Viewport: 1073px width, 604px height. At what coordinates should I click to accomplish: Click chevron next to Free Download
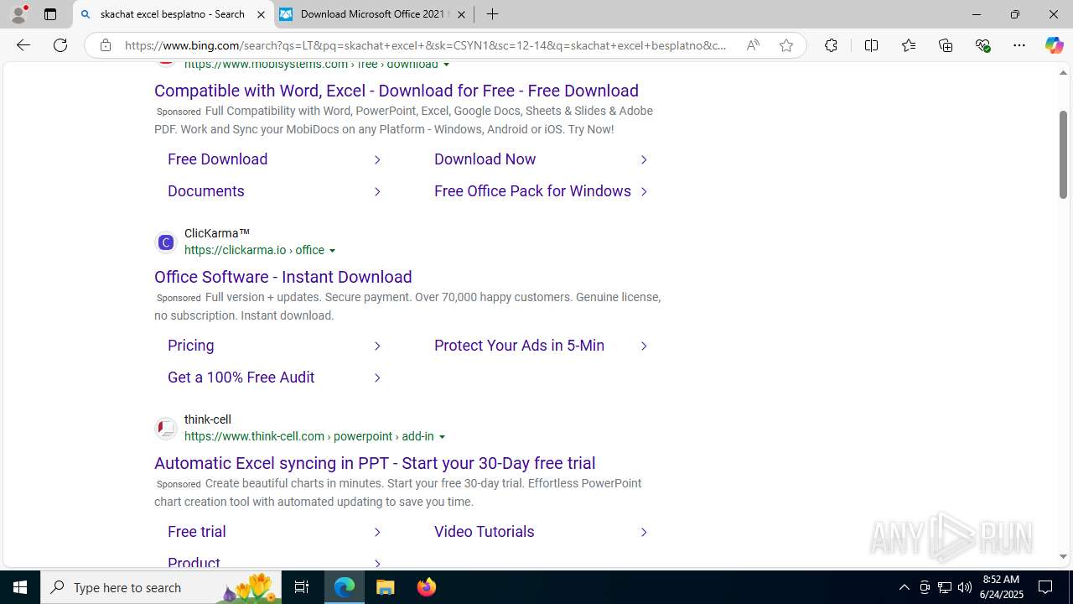click(x=377, y=160)
